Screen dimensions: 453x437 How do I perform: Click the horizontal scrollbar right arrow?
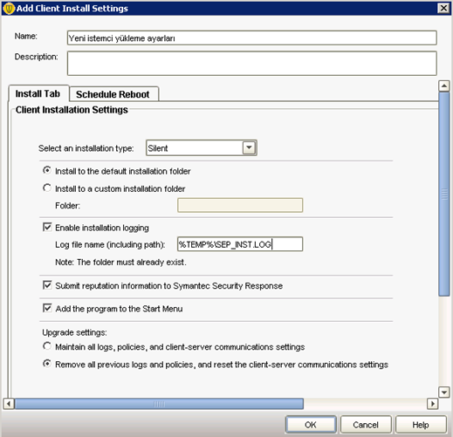pos(433,404)
